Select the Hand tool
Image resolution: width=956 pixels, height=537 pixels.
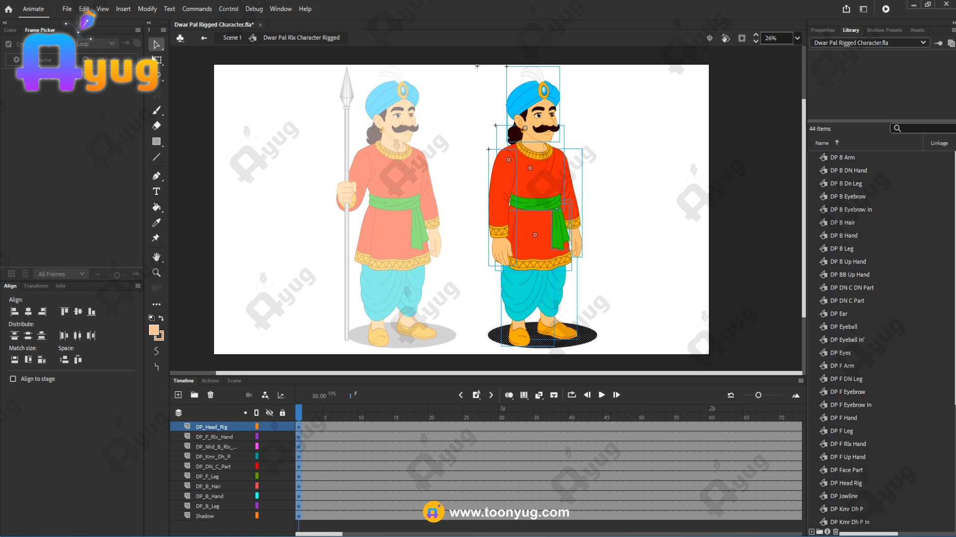point(156,257)
